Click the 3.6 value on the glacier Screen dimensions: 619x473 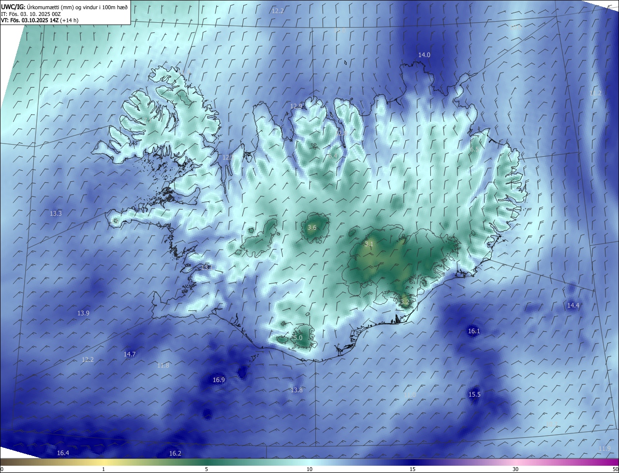coord(312,227)
